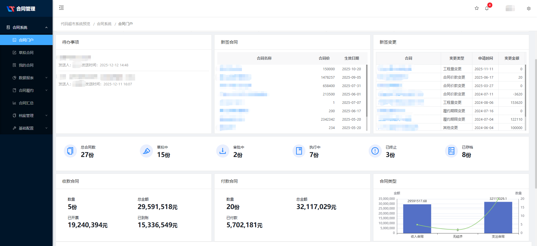Click the 审批中 download icon
This screenshot has width=537, height=246.
[x=223, y=151]
